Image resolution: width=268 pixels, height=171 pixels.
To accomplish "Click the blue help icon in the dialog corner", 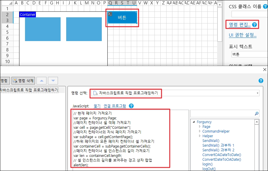I will [261, 81].
